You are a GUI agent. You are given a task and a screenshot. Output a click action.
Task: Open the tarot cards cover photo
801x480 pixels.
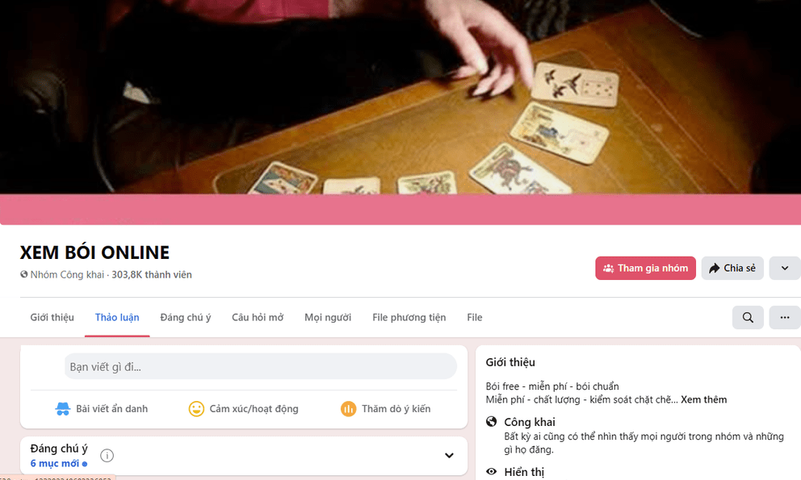(x=400, y=97)
